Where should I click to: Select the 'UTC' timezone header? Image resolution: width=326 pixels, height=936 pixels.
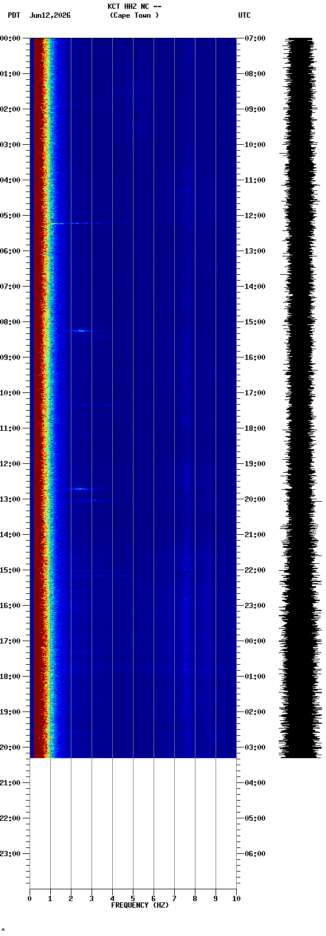pos(244,15)
